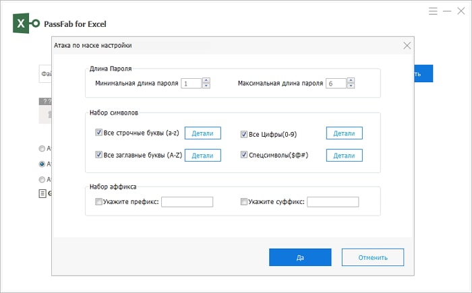Decrease Минимальная длина пароля with down arrow
The image size is (472, 293).
[206, 86]
